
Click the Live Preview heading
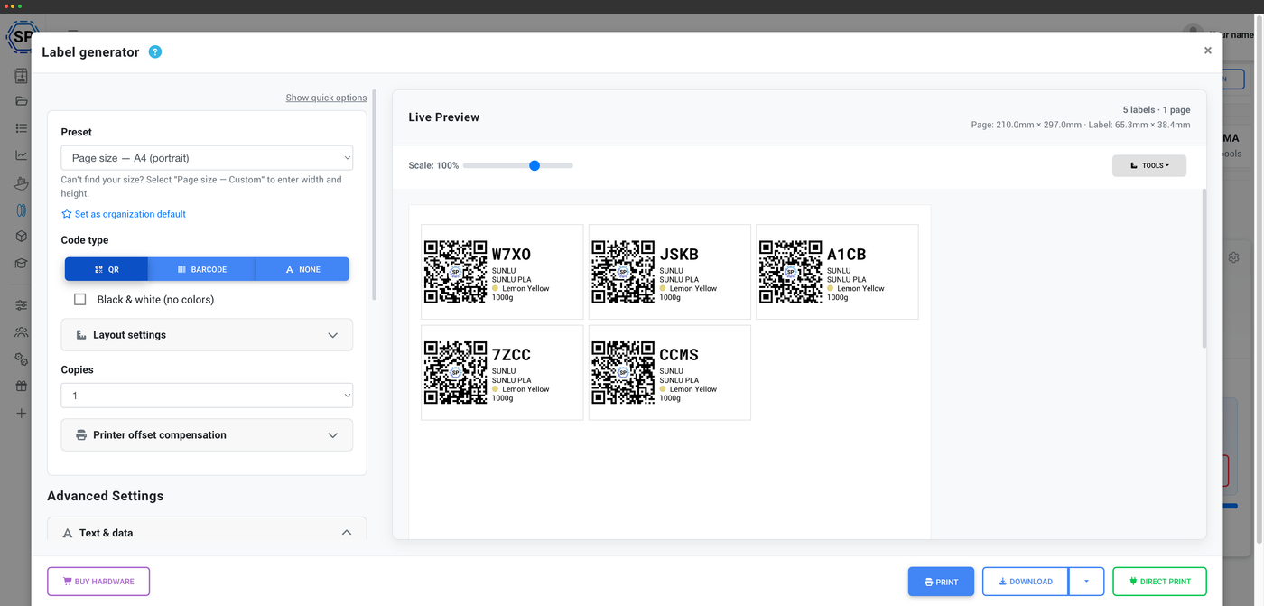point(444,117)
